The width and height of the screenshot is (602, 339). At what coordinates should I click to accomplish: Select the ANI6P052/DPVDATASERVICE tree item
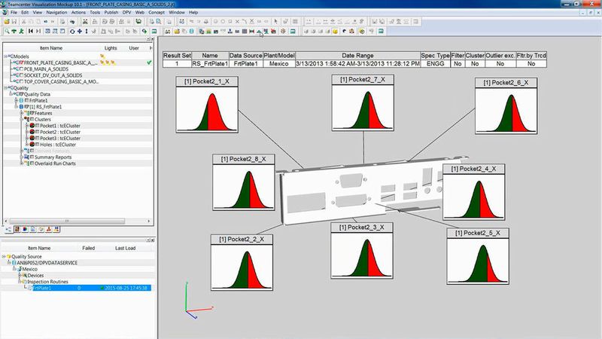coord(47,263)
